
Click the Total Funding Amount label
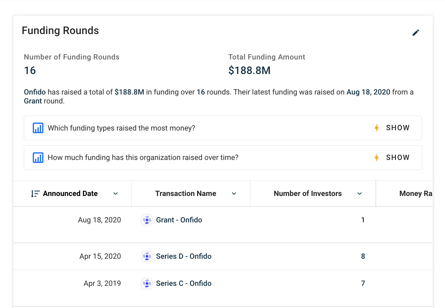[267, 57]
